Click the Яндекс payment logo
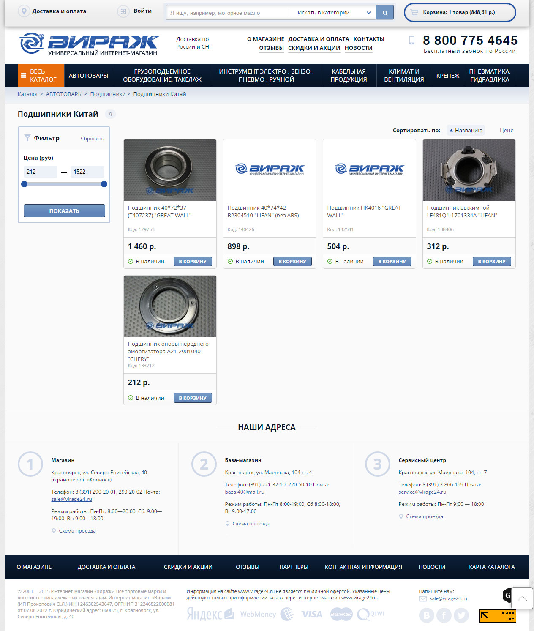This screenshot has height=631, width=534. [210, 614]
